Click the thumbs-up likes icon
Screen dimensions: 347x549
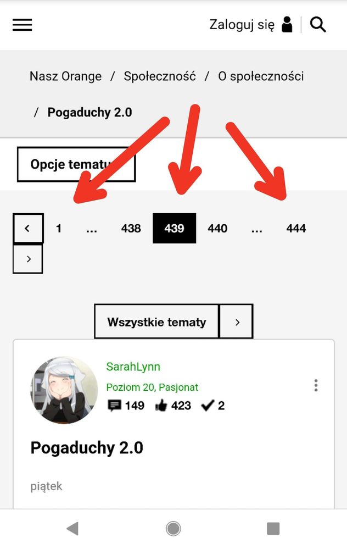(161, 406)
